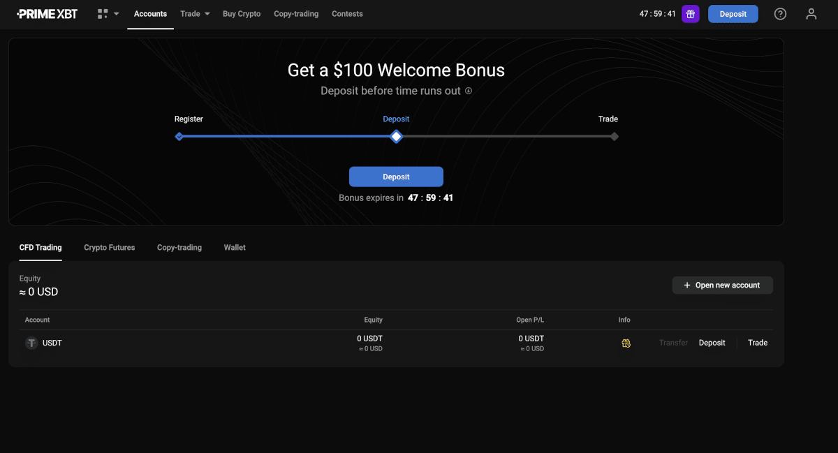Open the apps grid menu icon
The height and width of the screenshot is (453, 838).
[x=103, y=14]
